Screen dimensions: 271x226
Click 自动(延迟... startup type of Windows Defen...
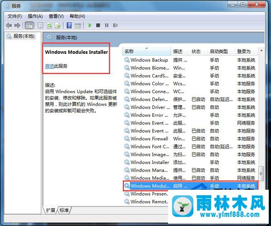pos(221,100)
